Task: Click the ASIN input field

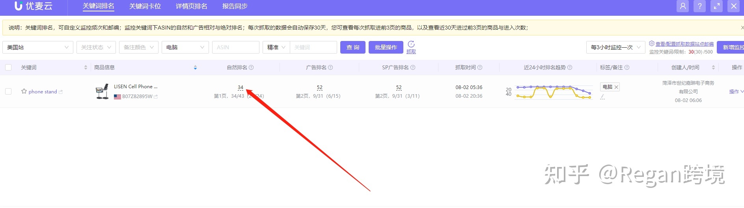Action: click(x=235, y=47)
